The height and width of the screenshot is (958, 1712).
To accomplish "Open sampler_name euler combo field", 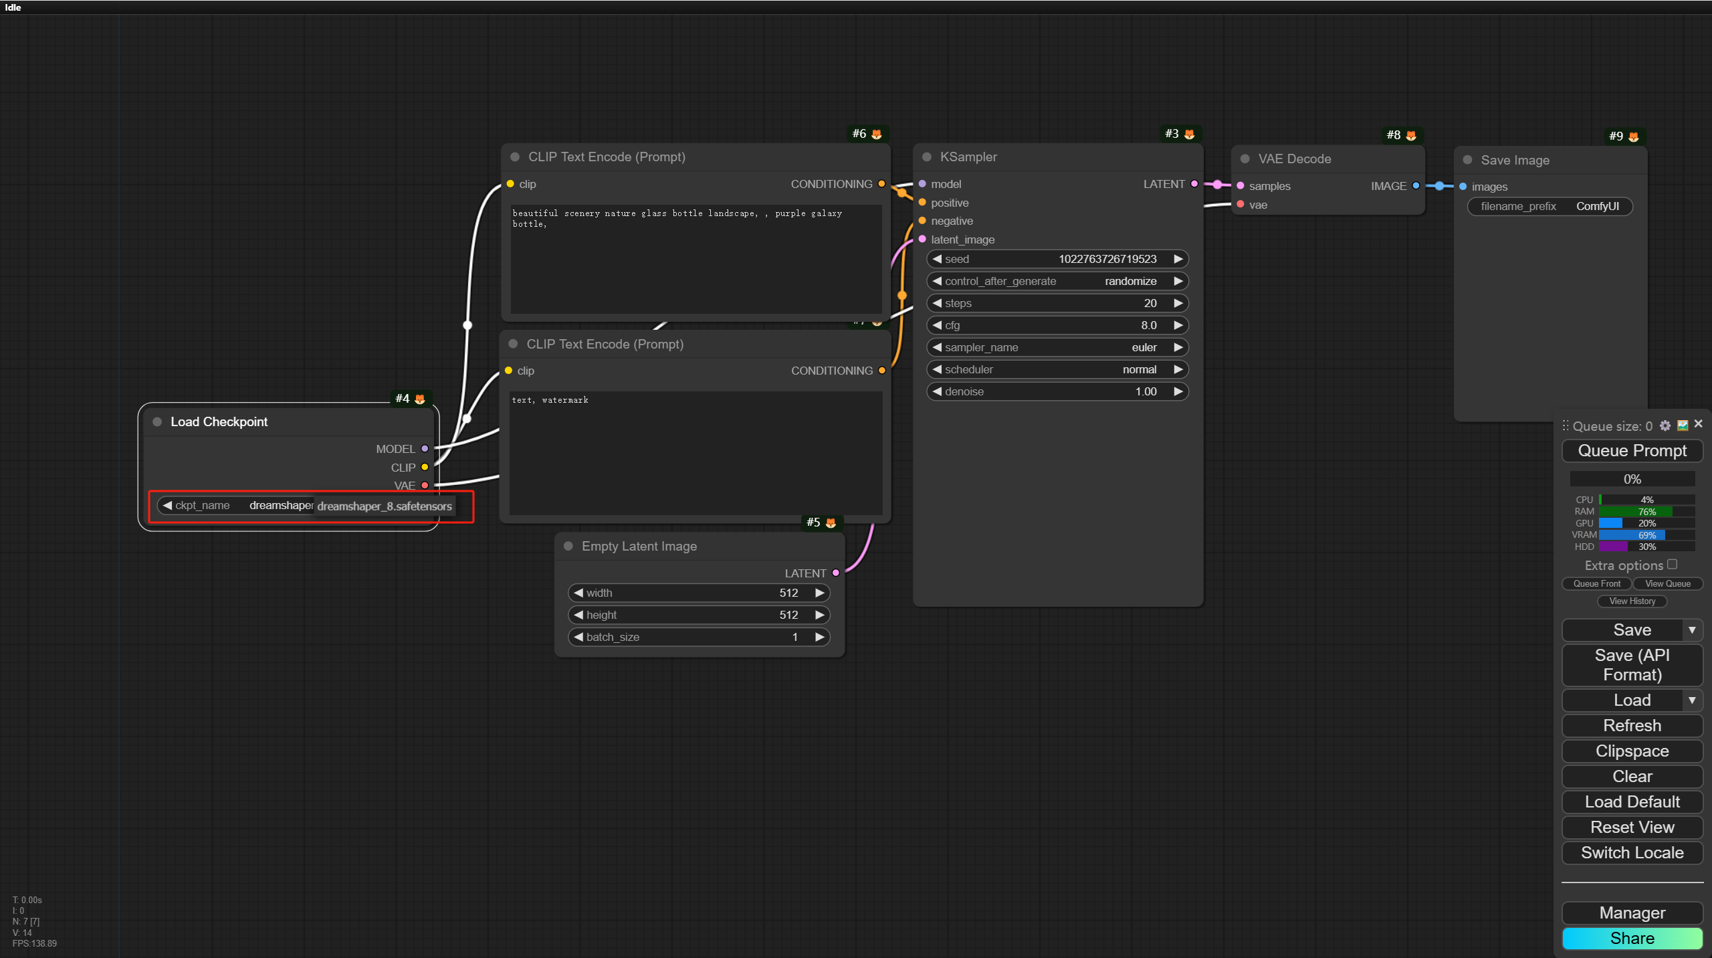I will [1057, 348].
